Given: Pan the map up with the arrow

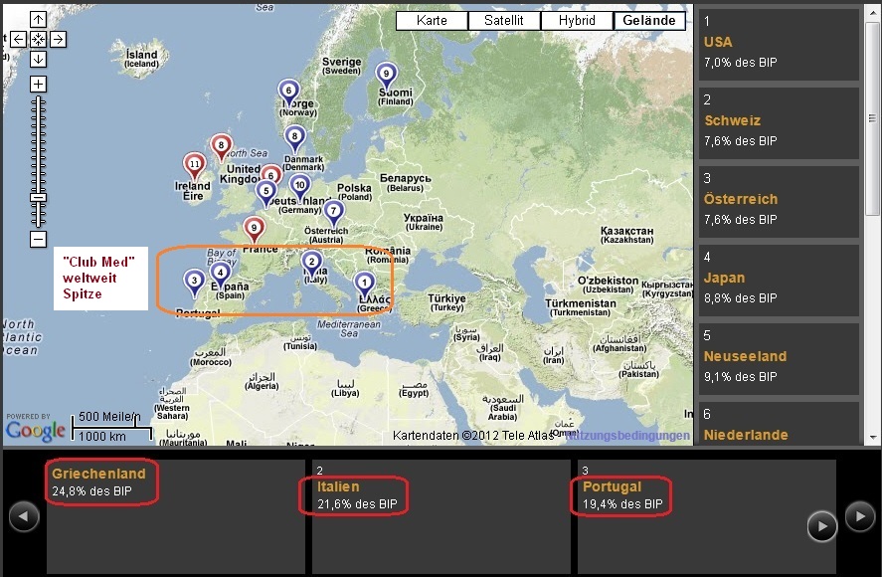Looking at the screenshot, I should coord(38,20).
